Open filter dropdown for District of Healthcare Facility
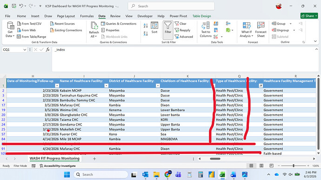 pos(158,86)
